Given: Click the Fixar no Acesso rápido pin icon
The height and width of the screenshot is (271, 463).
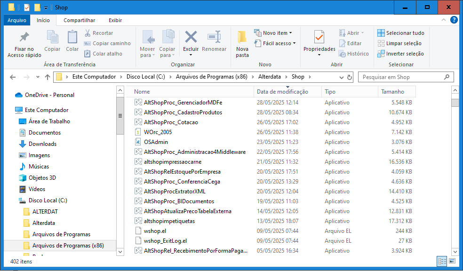Looking at the screenshot, I should (x=24, y=37).
